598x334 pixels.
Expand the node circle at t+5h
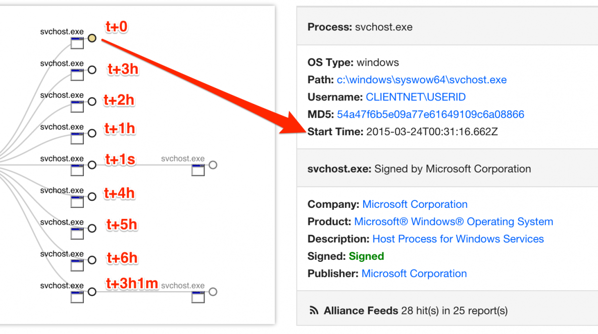(91, 229)
